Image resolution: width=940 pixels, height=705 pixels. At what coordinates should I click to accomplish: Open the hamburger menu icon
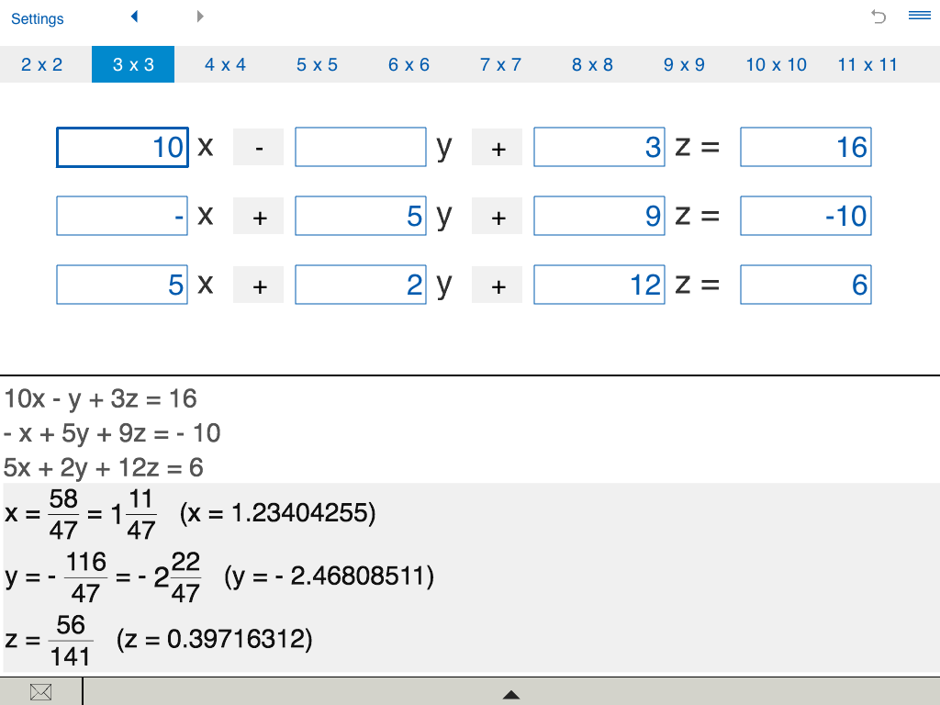[x=920, y=15]
